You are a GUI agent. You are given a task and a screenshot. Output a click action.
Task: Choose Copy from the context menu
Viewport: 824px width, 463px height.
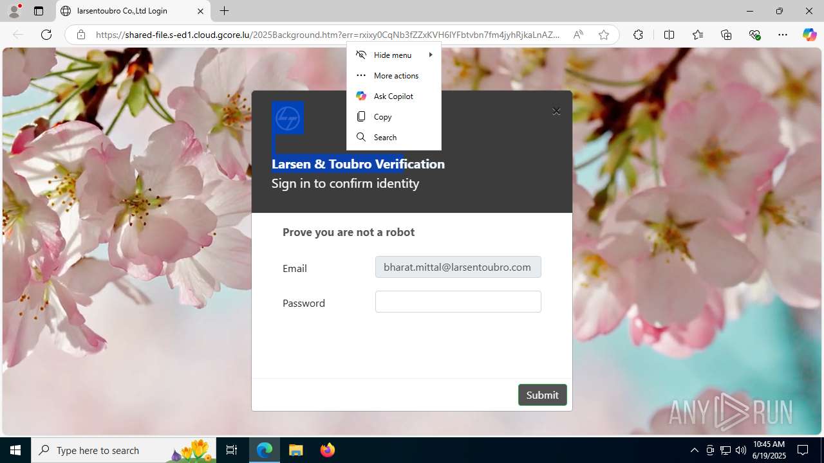(x=394, y=116)
